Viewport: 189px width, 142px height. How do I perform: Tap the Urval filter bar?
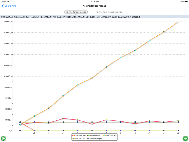click(x=94, y=17)
